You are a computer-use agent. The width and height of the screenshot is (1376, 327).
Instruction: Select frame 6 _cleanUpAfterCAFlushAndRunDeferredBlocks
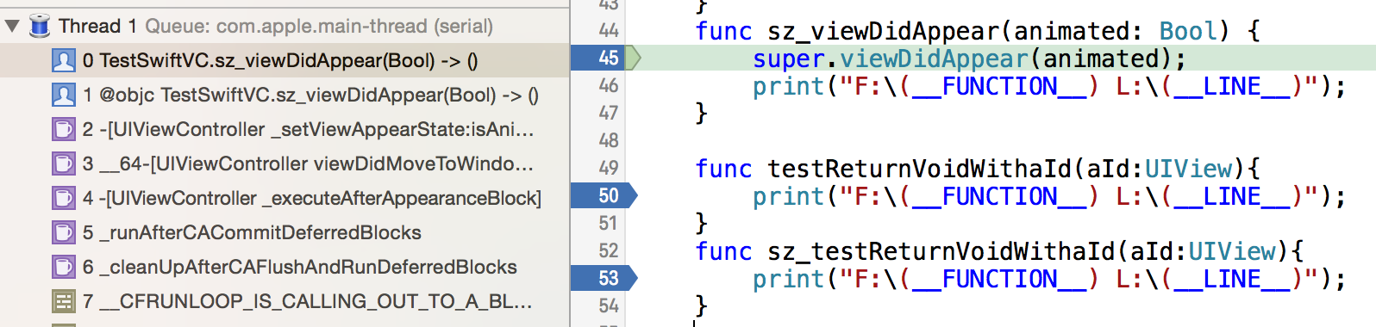pyautogui.click(x=285, y=267)
